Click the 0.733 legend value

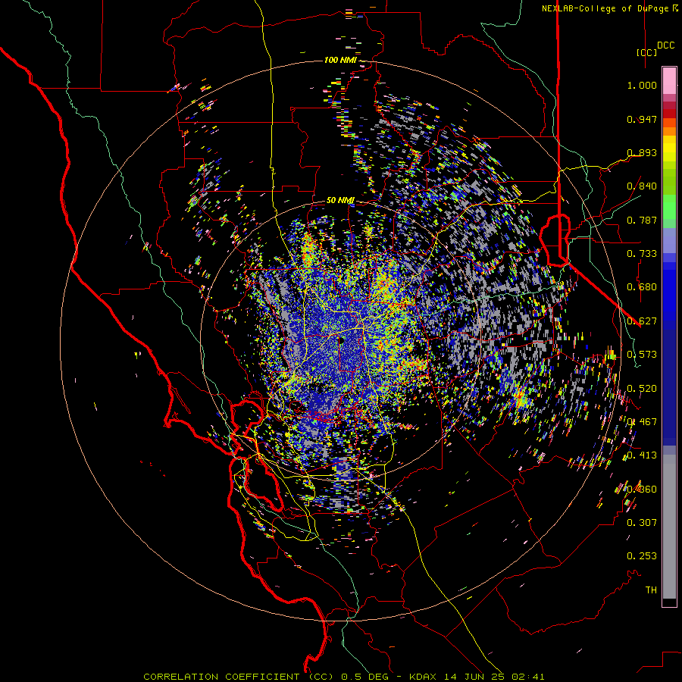coord(642,254)
